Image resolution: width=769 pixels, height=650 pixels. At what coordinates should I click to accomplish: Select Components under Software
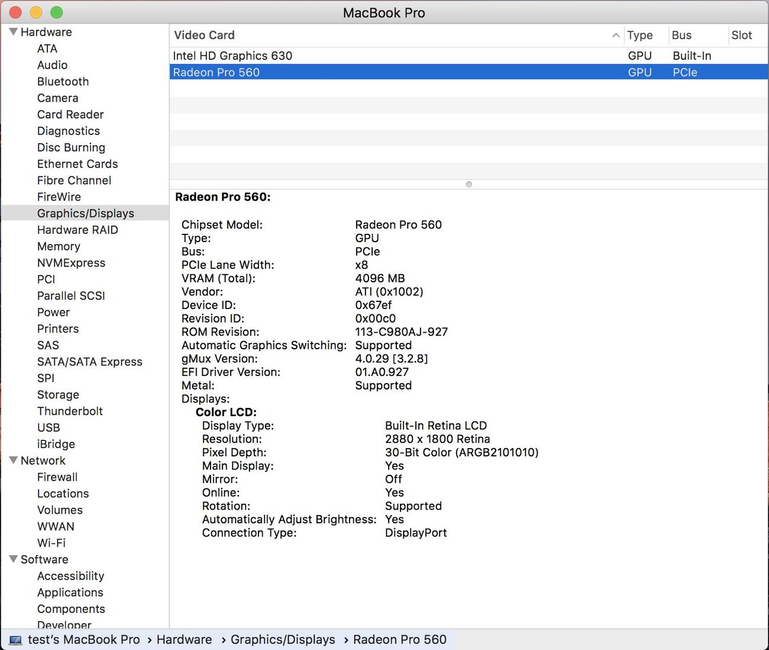[x=71, y=609]
